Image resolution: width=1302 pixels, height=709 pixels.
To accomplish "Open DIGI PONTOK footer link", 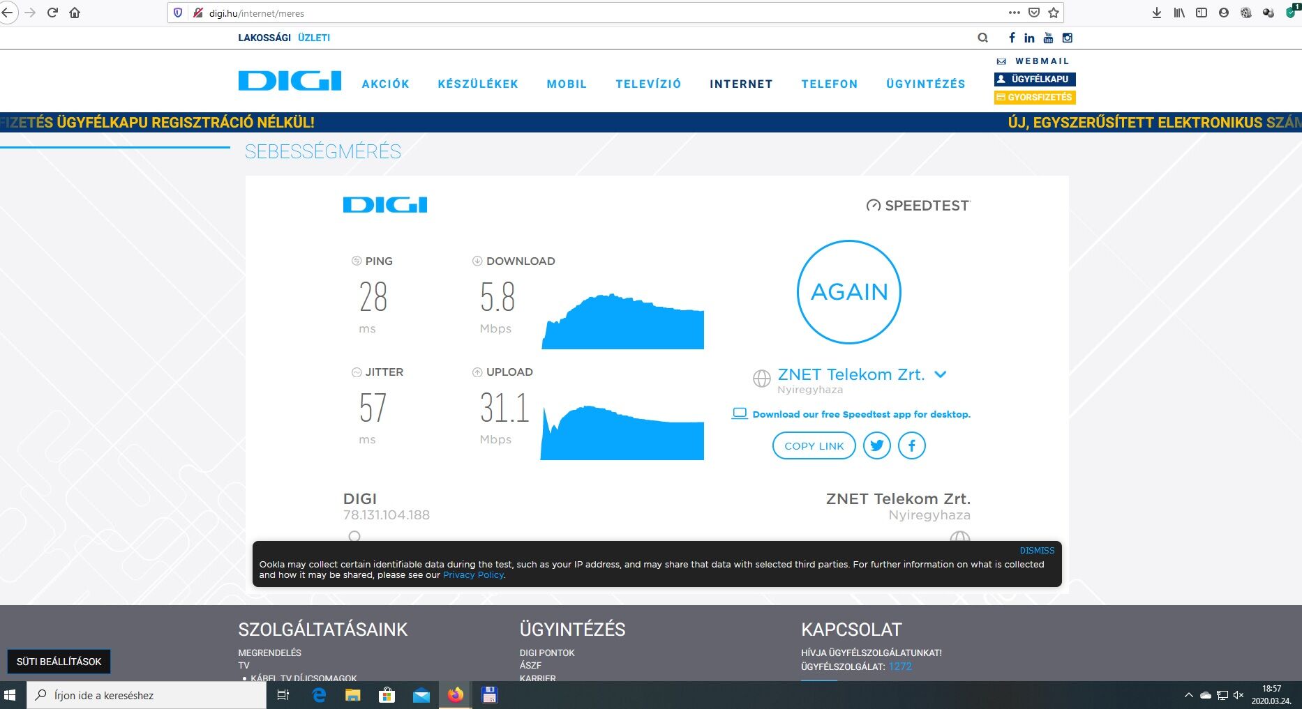I will (547, 653).
